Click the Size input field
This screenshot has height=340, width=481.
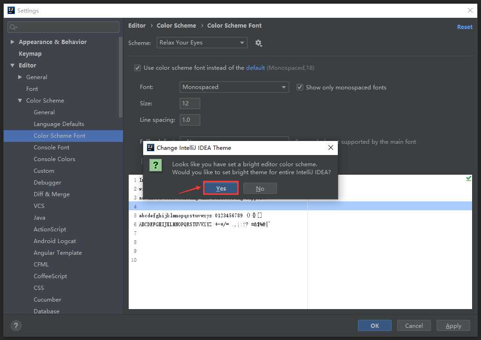click(x=190, y=103)
